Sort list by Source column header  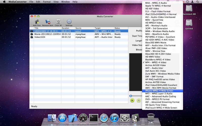coord(85,28)
